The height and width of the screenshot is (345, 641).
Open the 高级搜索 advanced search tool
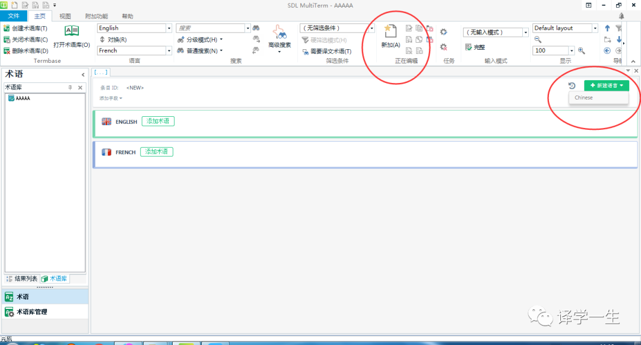280,38
